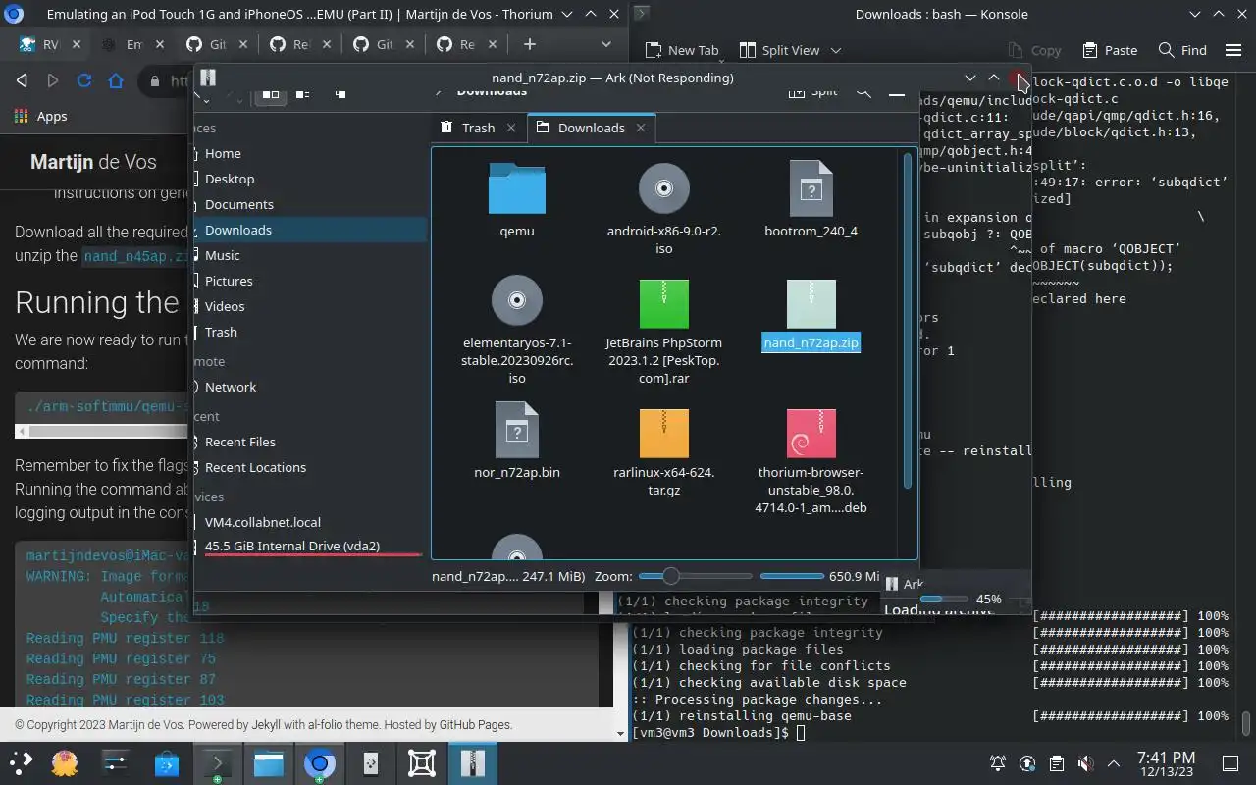Open Home in Dolphin places
Viewport: 1256px width, 785px height.
309,153
